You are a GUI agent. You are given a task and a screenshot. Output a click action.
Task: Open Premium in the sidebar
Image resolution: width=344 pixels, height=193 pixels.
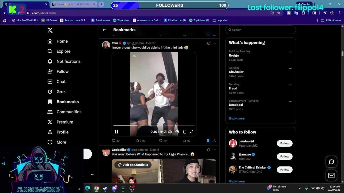[x=60, y=122]
